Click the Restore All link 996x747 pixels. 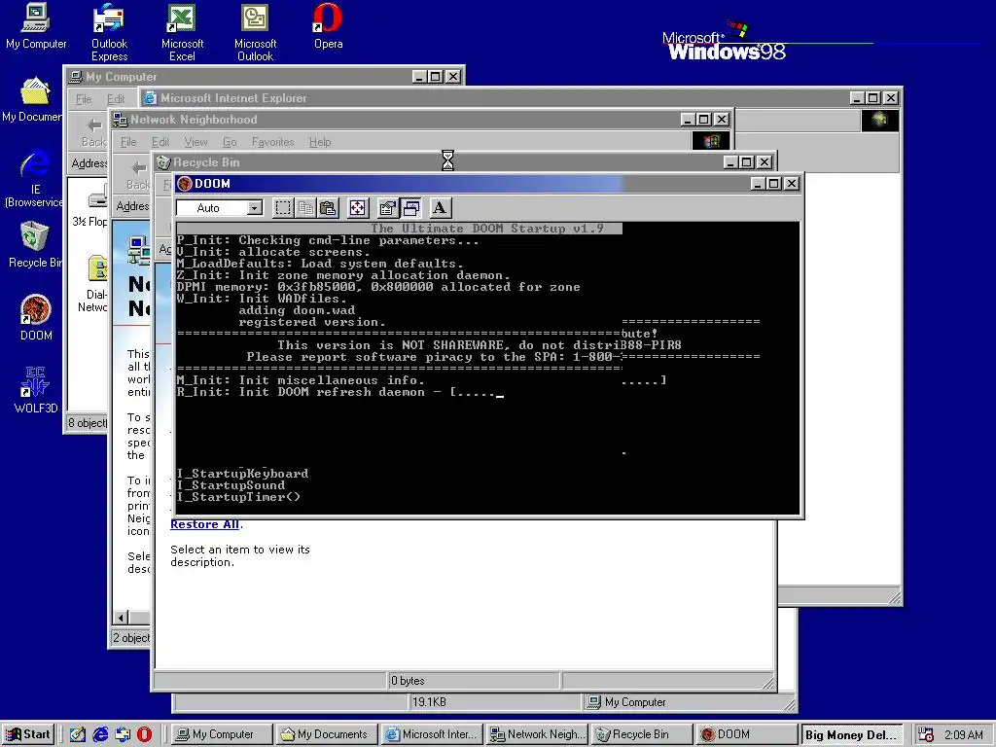pos(204,524)
